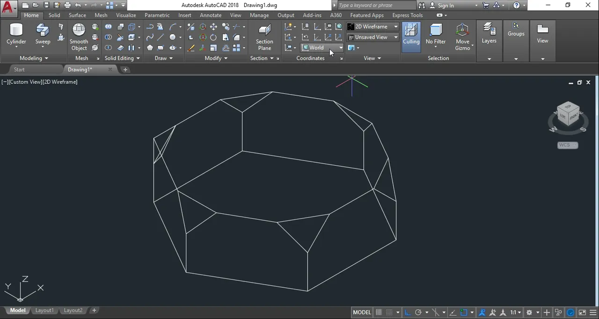Expand the Draw panel
Image resolution: width=599 pixels, height=319 pixels.
pos(164,58)
